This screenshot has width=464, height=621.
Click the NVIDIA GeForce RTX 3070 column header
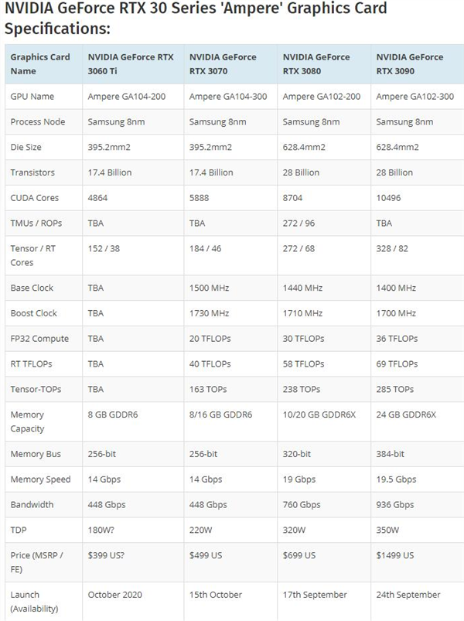coord(223,63)
